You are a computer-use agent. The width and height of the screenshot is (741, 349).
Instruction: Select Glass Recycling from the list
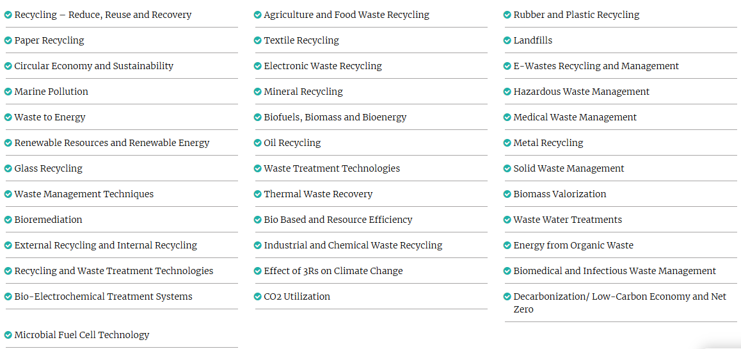[49, 168]
